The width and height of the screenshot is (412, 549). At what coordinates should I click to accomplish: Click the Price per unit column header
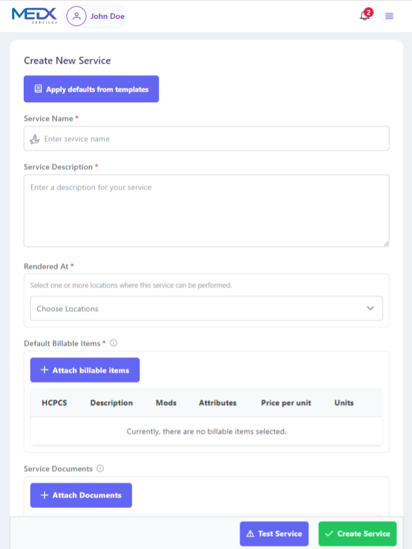pyautogui.click(x=286, y=402)
